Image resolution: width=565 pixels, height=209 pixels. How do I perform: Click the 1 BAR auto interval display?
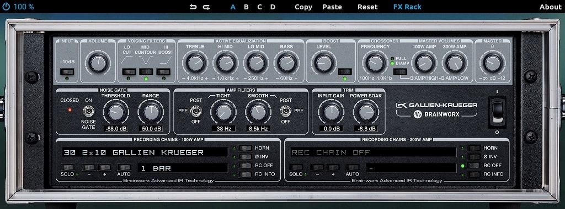(x=183, y=168)
